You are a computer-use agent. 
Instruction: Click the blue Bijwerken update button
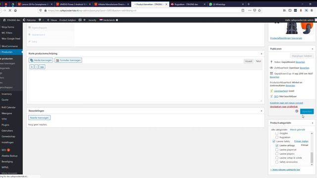307,111
